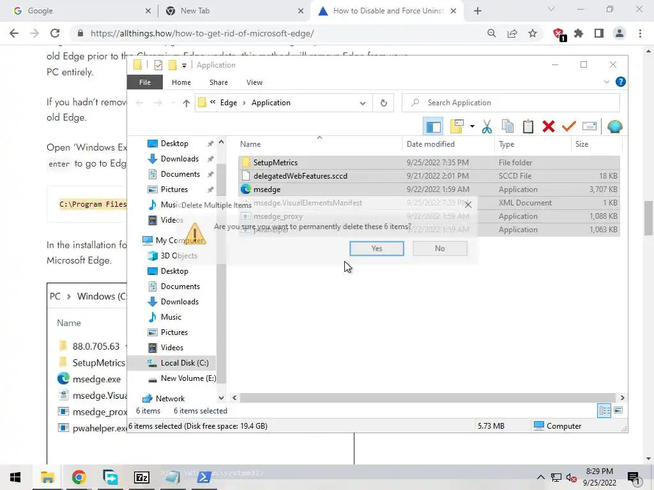This screenshot has width=654, height=490.
Task: Open PowerShell from the taskbar
Action: coord(204,477)
